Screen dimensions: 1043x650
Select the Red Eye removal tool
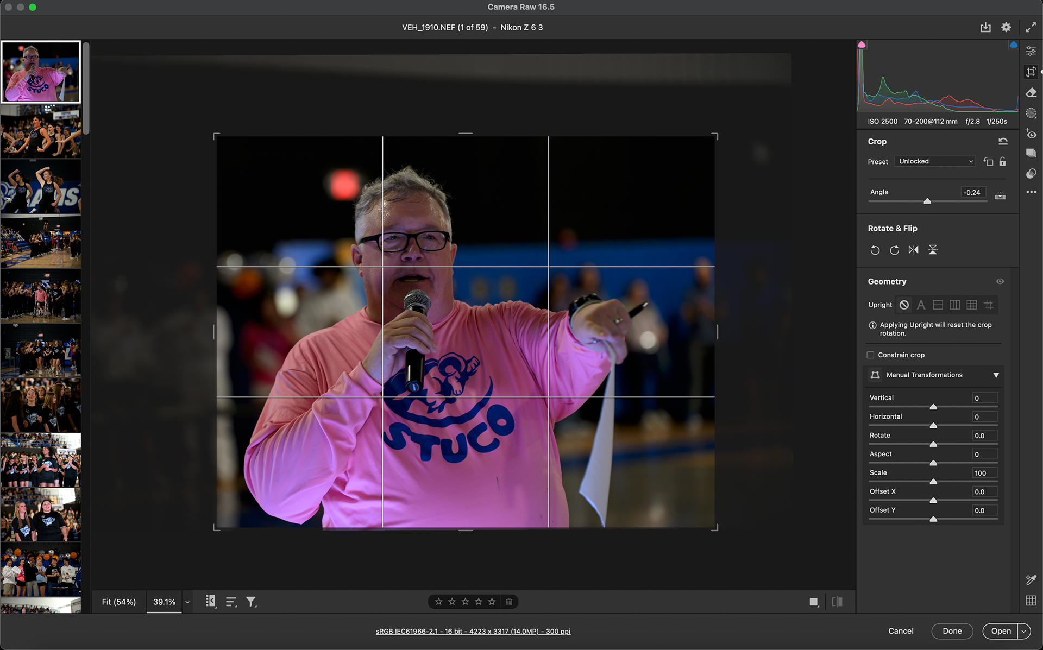[x=1031, y=134]
